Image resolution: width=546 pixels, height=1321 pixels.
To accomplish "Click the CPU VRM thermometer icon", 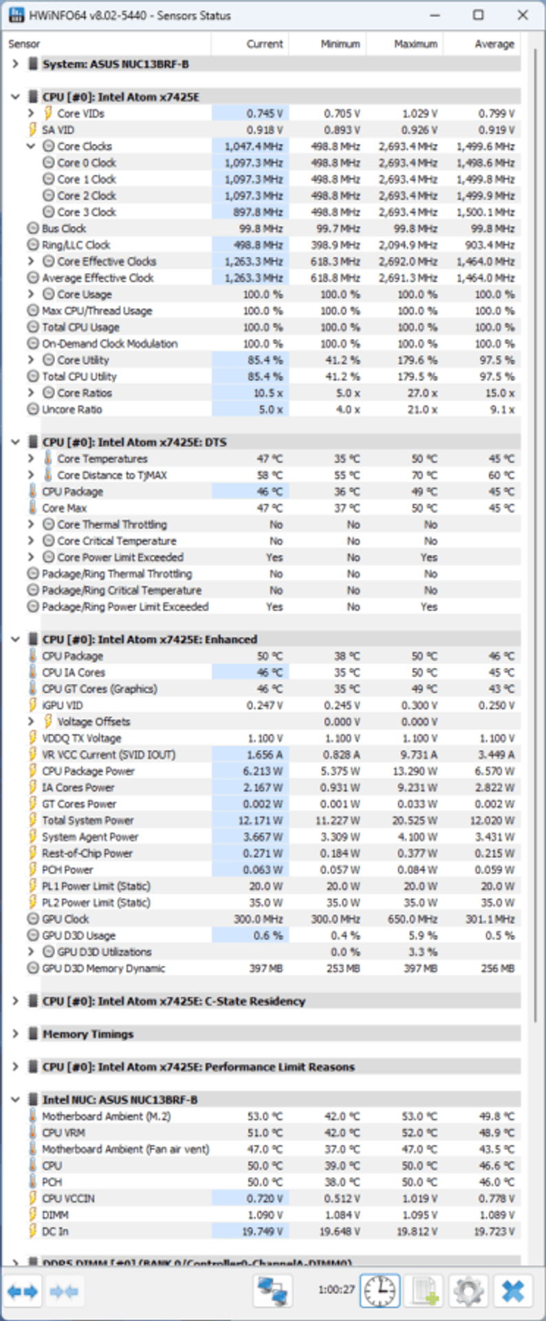I will 32,1132.
